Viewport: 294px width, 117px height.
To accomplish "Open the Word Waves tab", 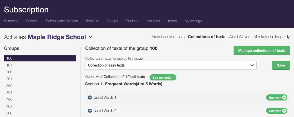I will coord(239,37).
